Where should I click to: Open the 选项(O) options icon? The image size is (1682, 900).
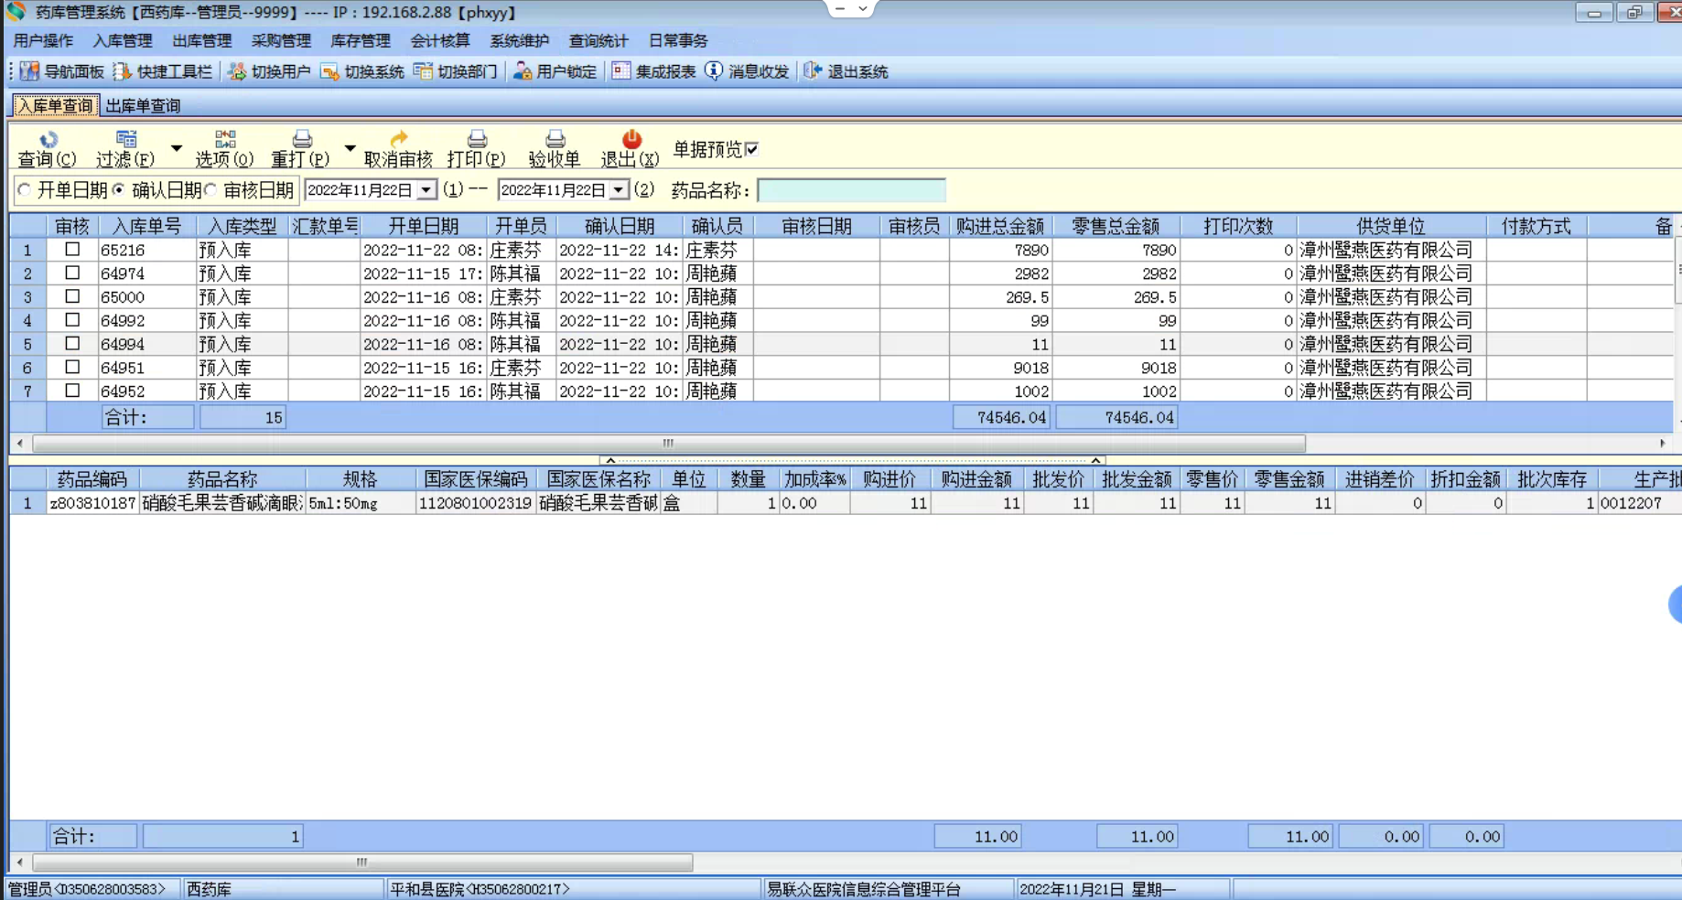pos(225,139)
